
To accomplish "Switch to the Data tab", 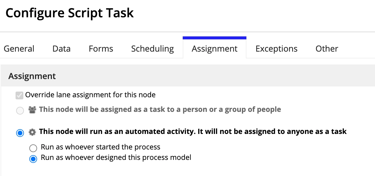I will 61,49.
